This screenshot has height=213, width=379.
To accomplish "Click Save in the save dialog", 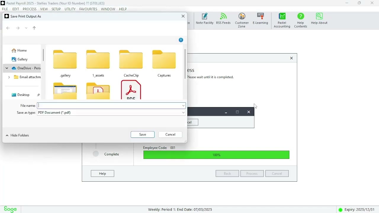I will (x=142, y=135).
